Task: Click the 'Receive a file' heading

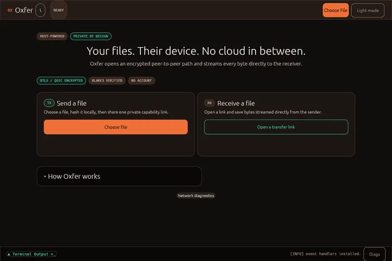Action: point(236,103)
